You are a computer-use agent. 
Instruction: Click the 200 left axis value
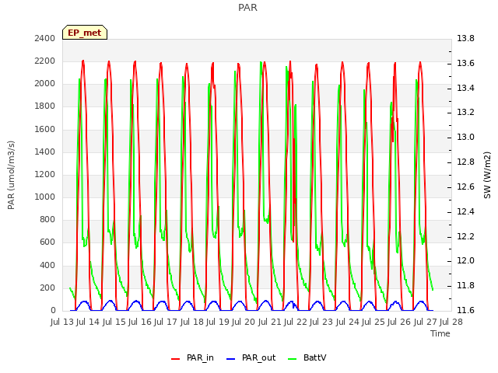pos(47,288)
